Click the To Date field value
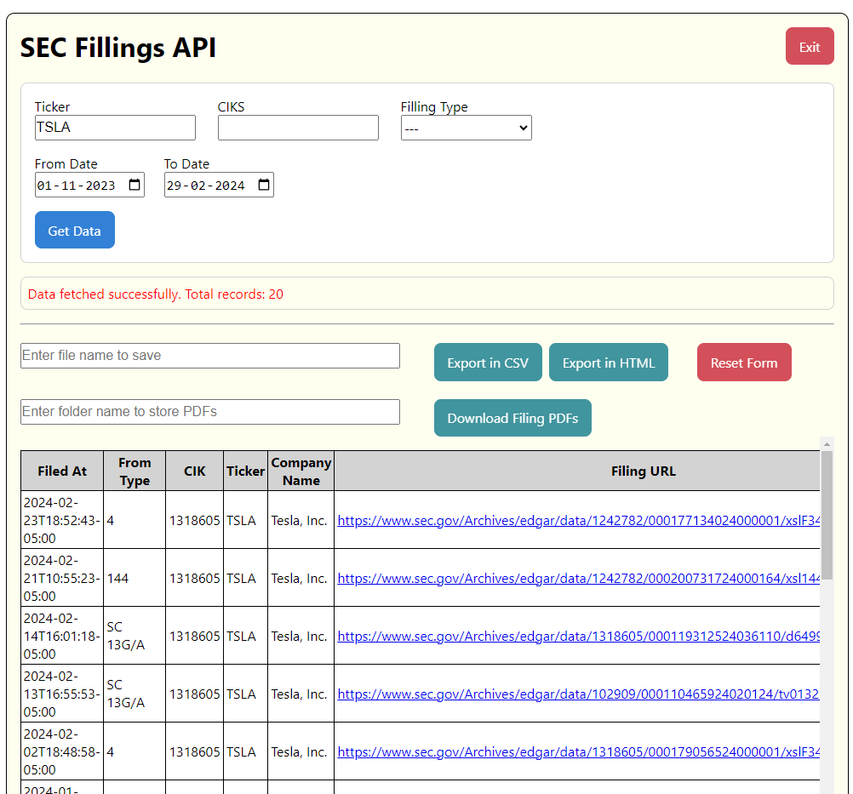 [x=206, y=186]
